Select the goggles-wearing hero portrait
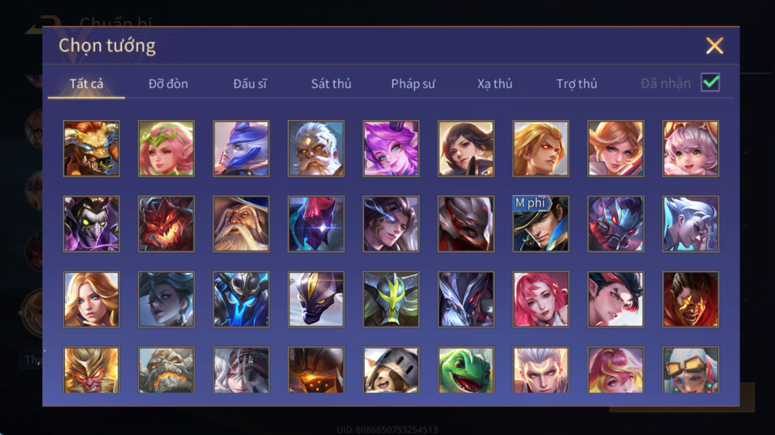This screenshot has height=435, width=775. pos(690,370)
